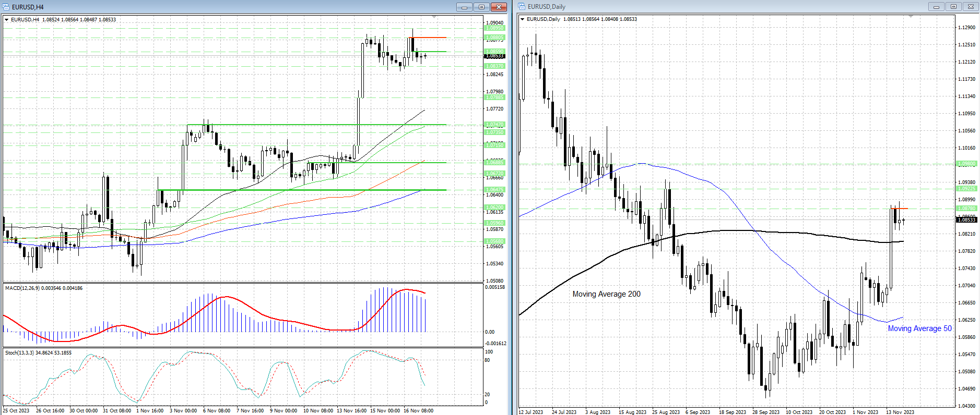Select the Moving Average 50 text label
The height and width of the screenshot is (415, 980).
919,328
